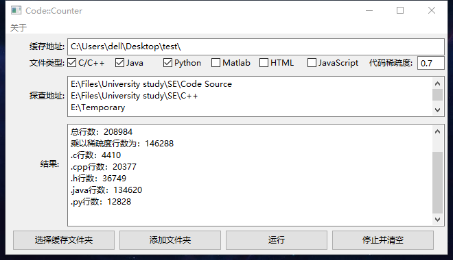The image size is (453, 260).
Task: Uncheck the Java file type checkbox
Action: tap(119, 63)
